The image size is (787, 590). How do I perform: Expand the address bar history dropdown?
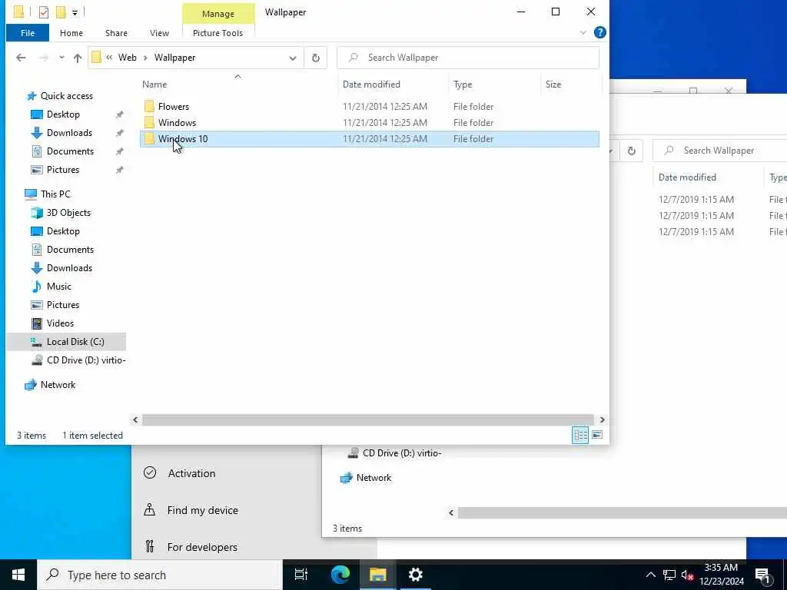pos(293,58)
